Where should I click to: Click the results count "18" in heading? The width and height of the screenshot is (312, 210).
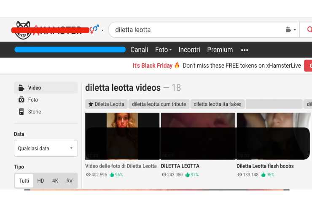point(176,88)
